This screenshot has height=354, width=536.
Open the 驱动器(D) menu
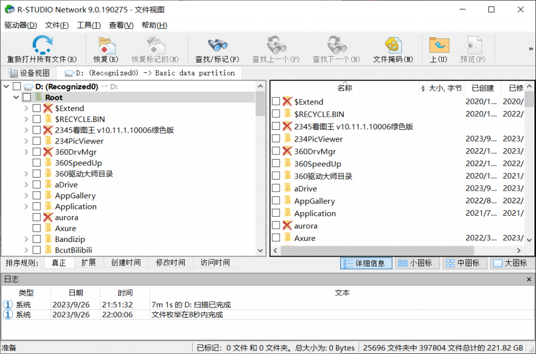(x=20, y=25)
